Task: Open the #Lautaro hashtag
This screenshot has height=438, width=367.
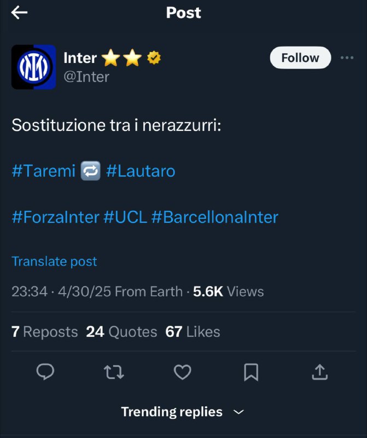Action: [x=141, y=171]
